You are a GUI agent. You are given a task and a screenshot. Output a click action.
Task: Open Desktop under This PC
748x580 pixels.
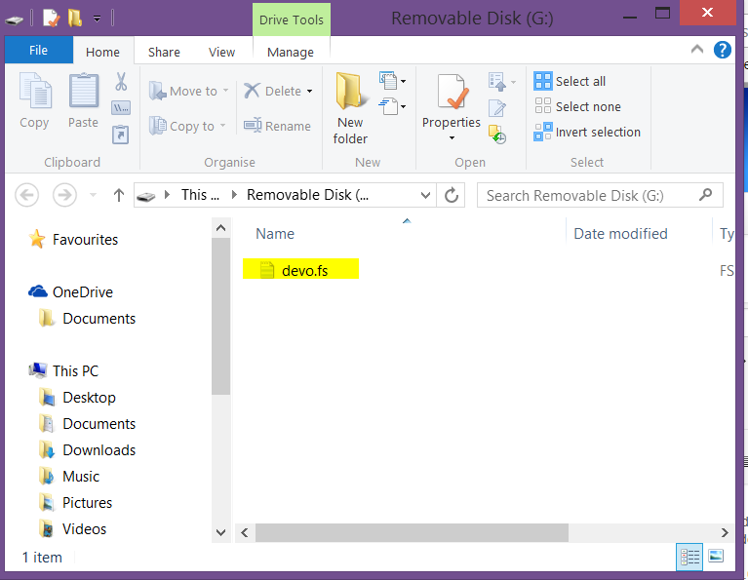[x=77, y=397]
